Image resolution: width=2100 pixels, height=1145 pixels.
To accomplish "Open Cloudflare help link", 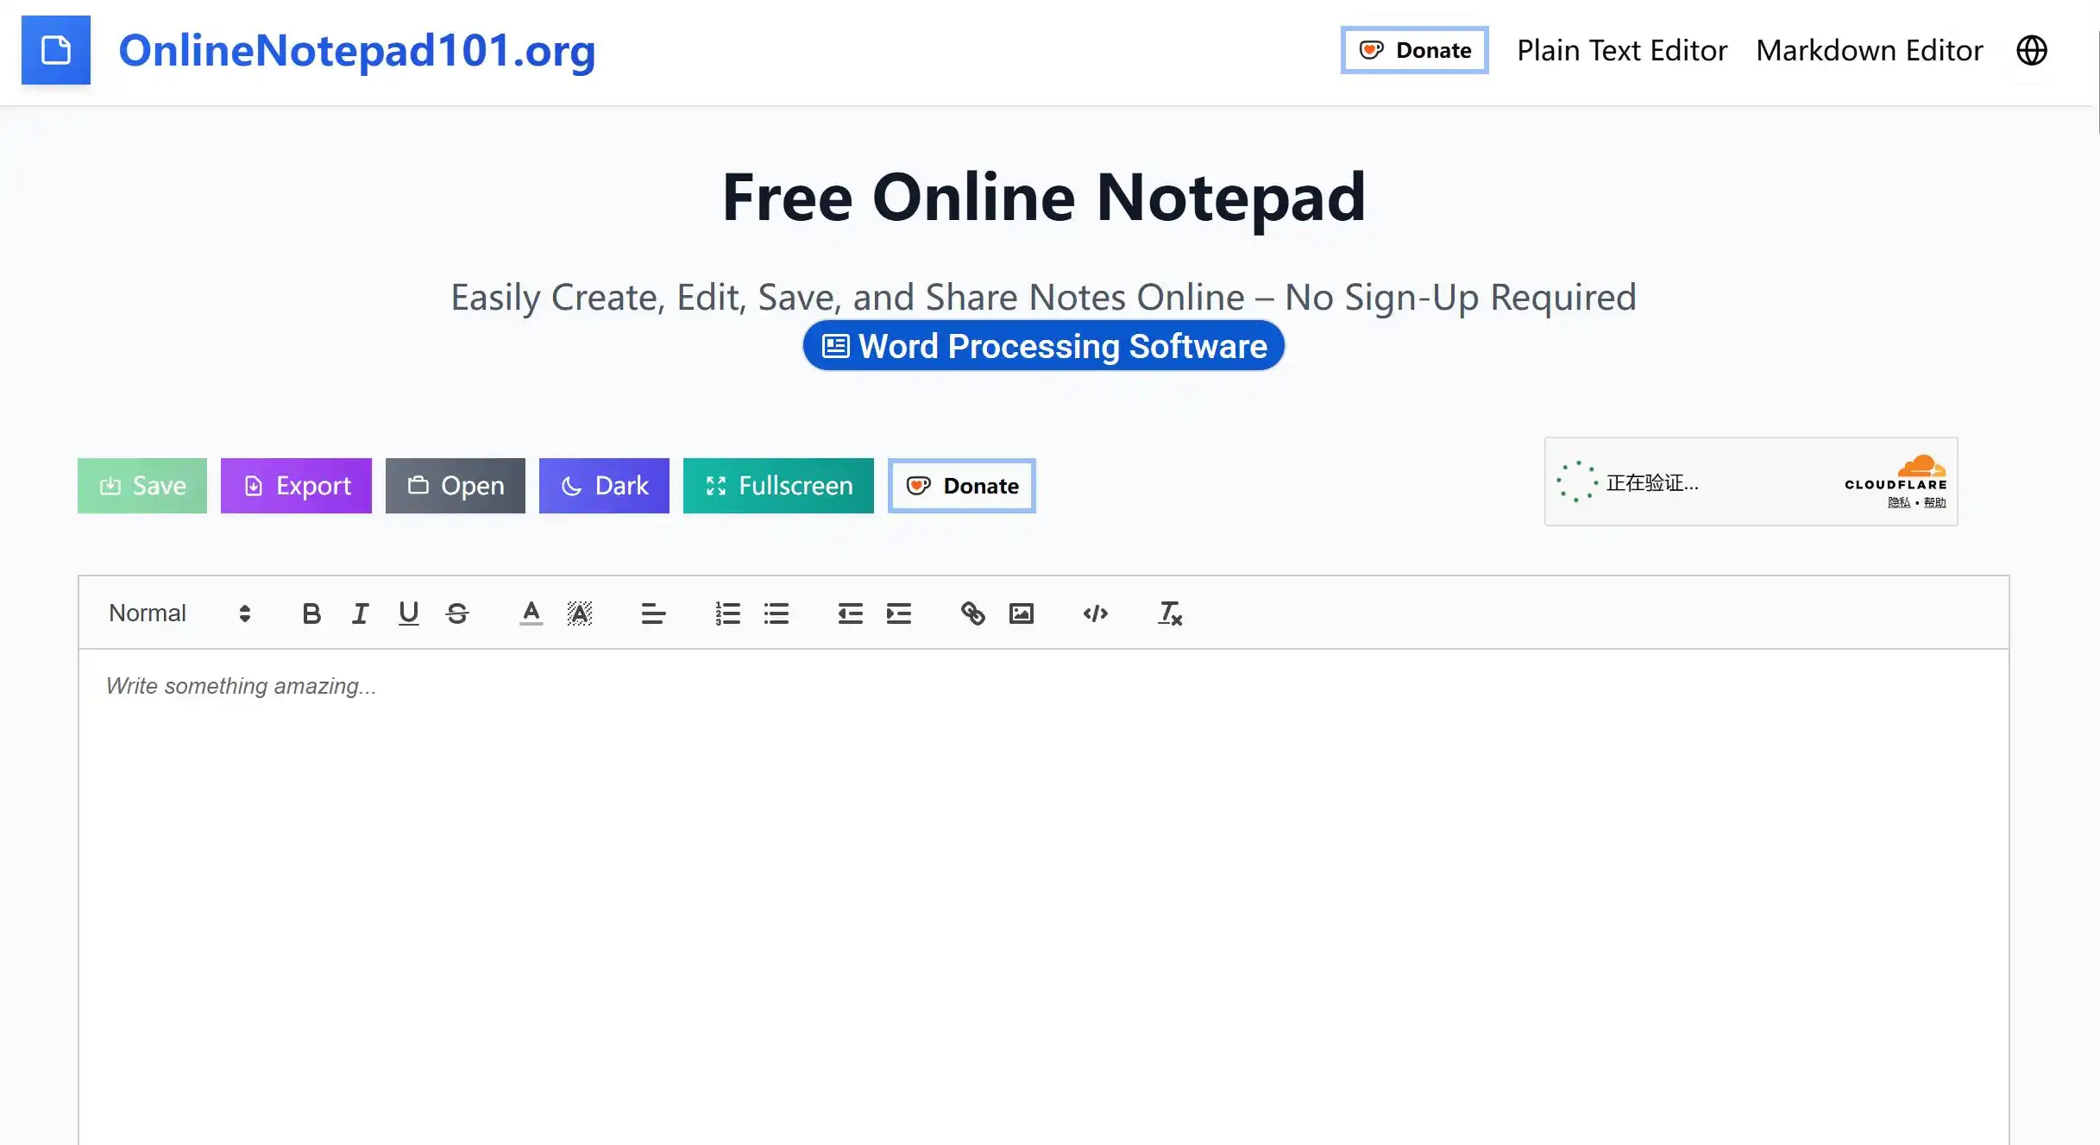I will (1935, 503).
